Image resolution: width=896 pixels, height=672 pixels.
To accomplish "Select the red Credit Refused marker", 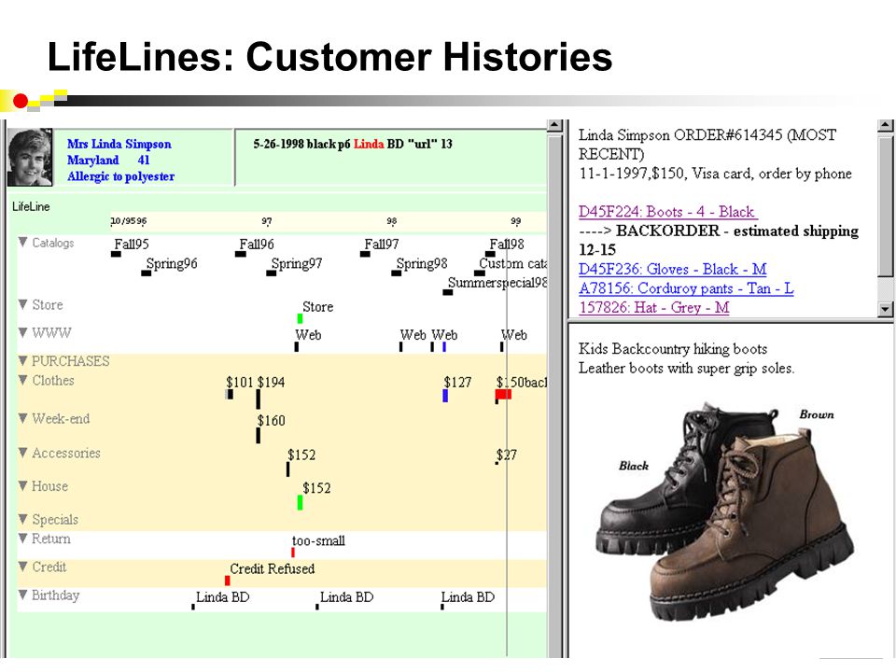I will tap(228, 581).
